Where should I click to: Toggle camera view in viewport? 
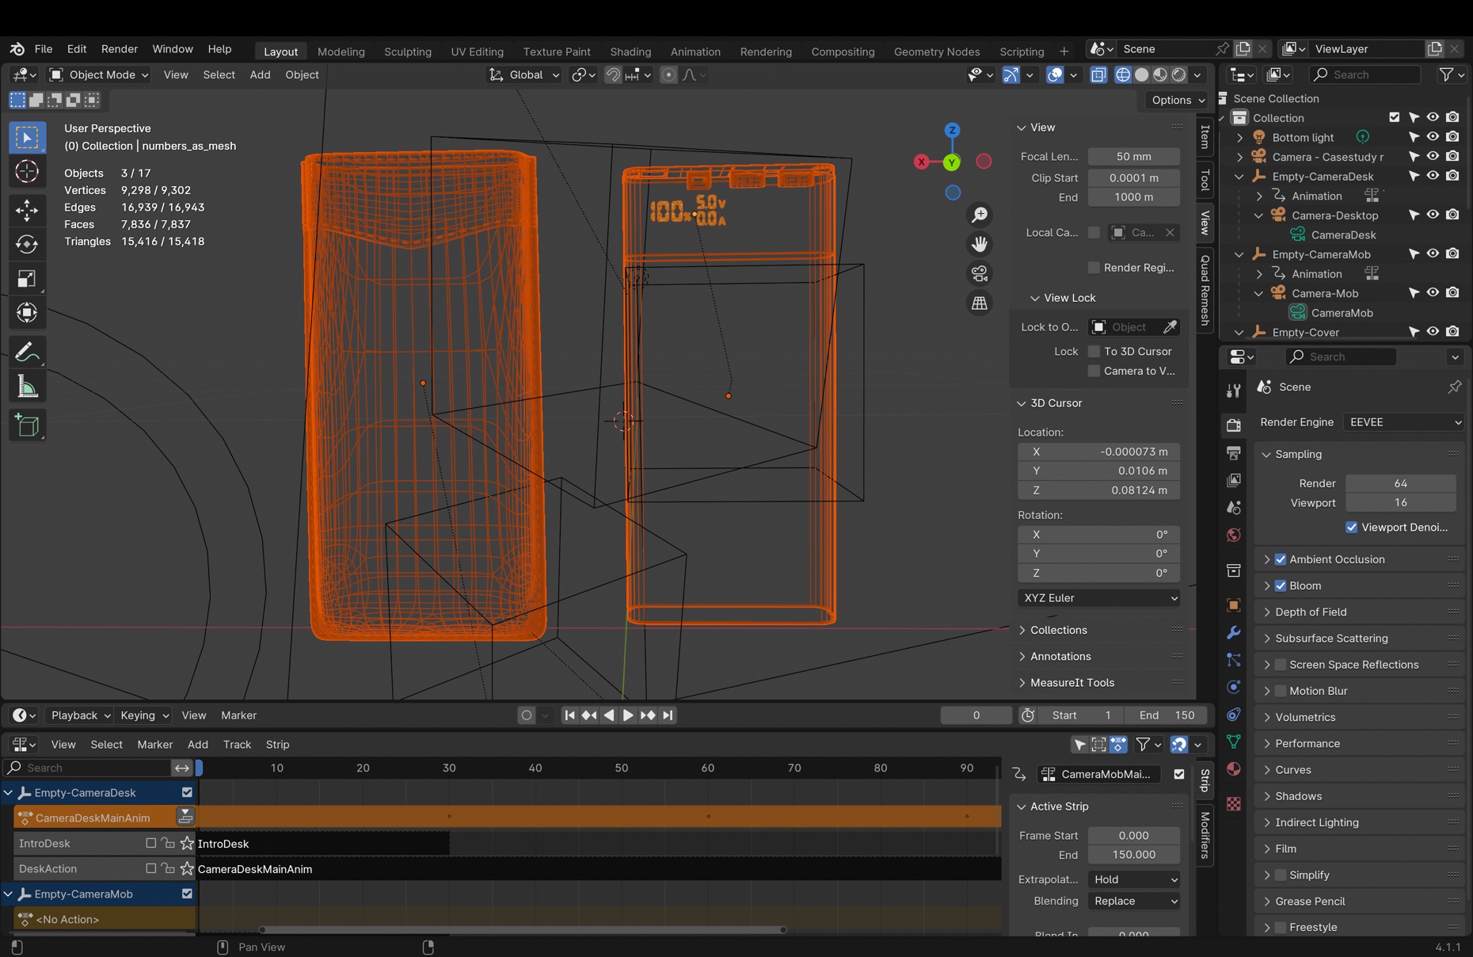coord(980,274)
